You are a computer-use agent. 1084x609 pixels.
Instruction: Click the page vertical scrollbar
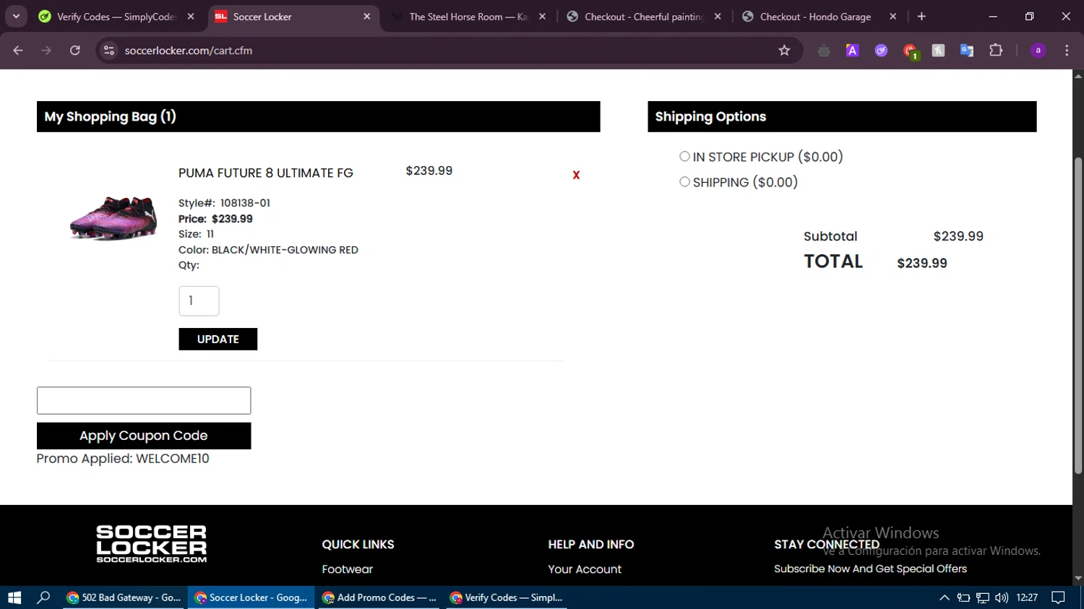(x=1077, y=316)
